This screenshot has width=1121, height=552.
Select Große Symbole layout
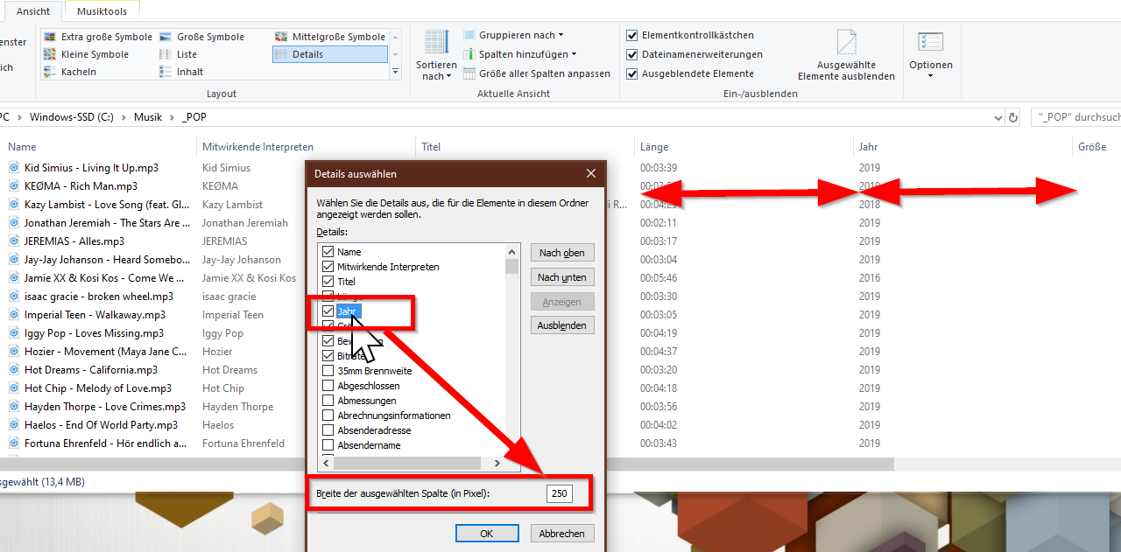pyautogui.click(x=201, y=37)
